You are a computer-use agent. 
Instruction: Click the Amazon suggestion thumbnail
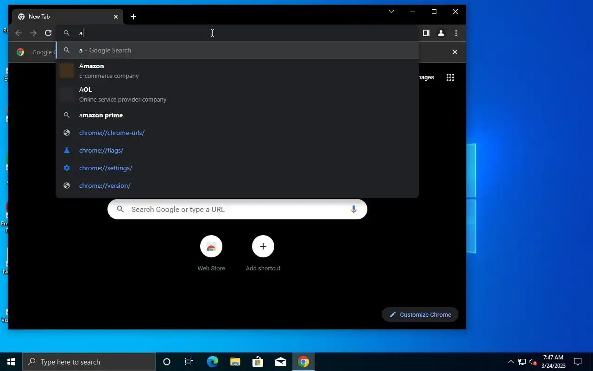click(67, 70)
